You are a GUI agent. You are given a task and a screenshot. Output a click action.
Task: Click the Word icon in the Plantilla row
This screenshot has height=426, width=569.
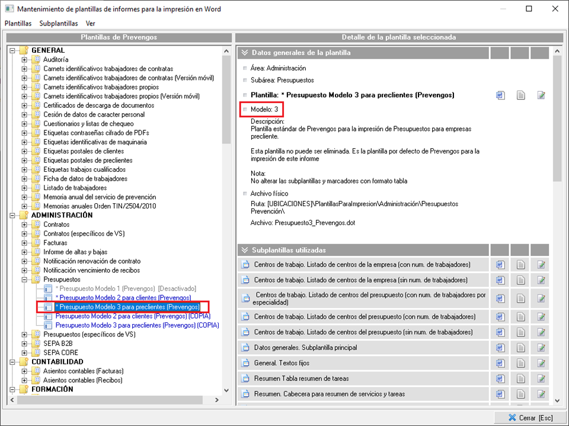500,95
